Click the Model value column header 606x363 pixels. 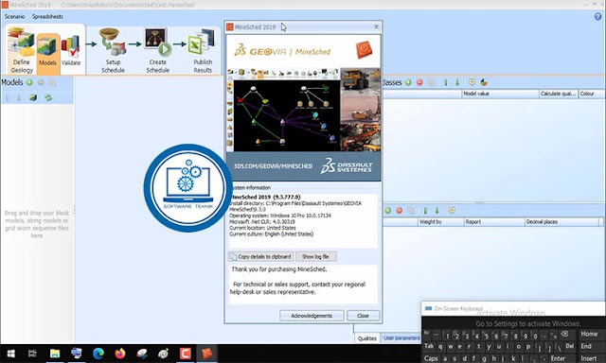coord(500,94)
